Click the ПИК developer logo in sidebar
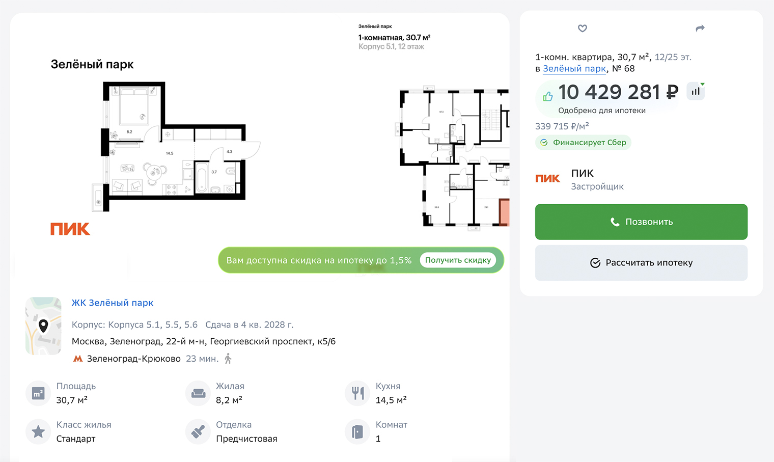The image size is (774, 462). point(547,178)
